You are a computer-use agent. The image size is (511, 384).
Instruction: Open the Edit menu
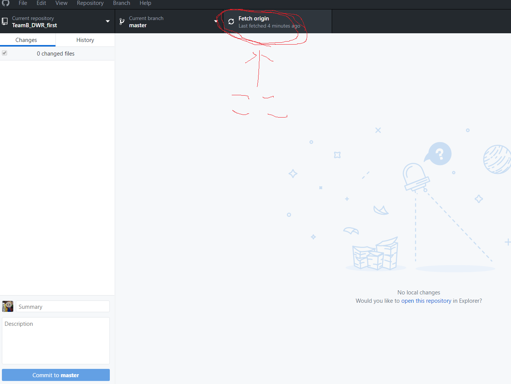pos(41,3)
